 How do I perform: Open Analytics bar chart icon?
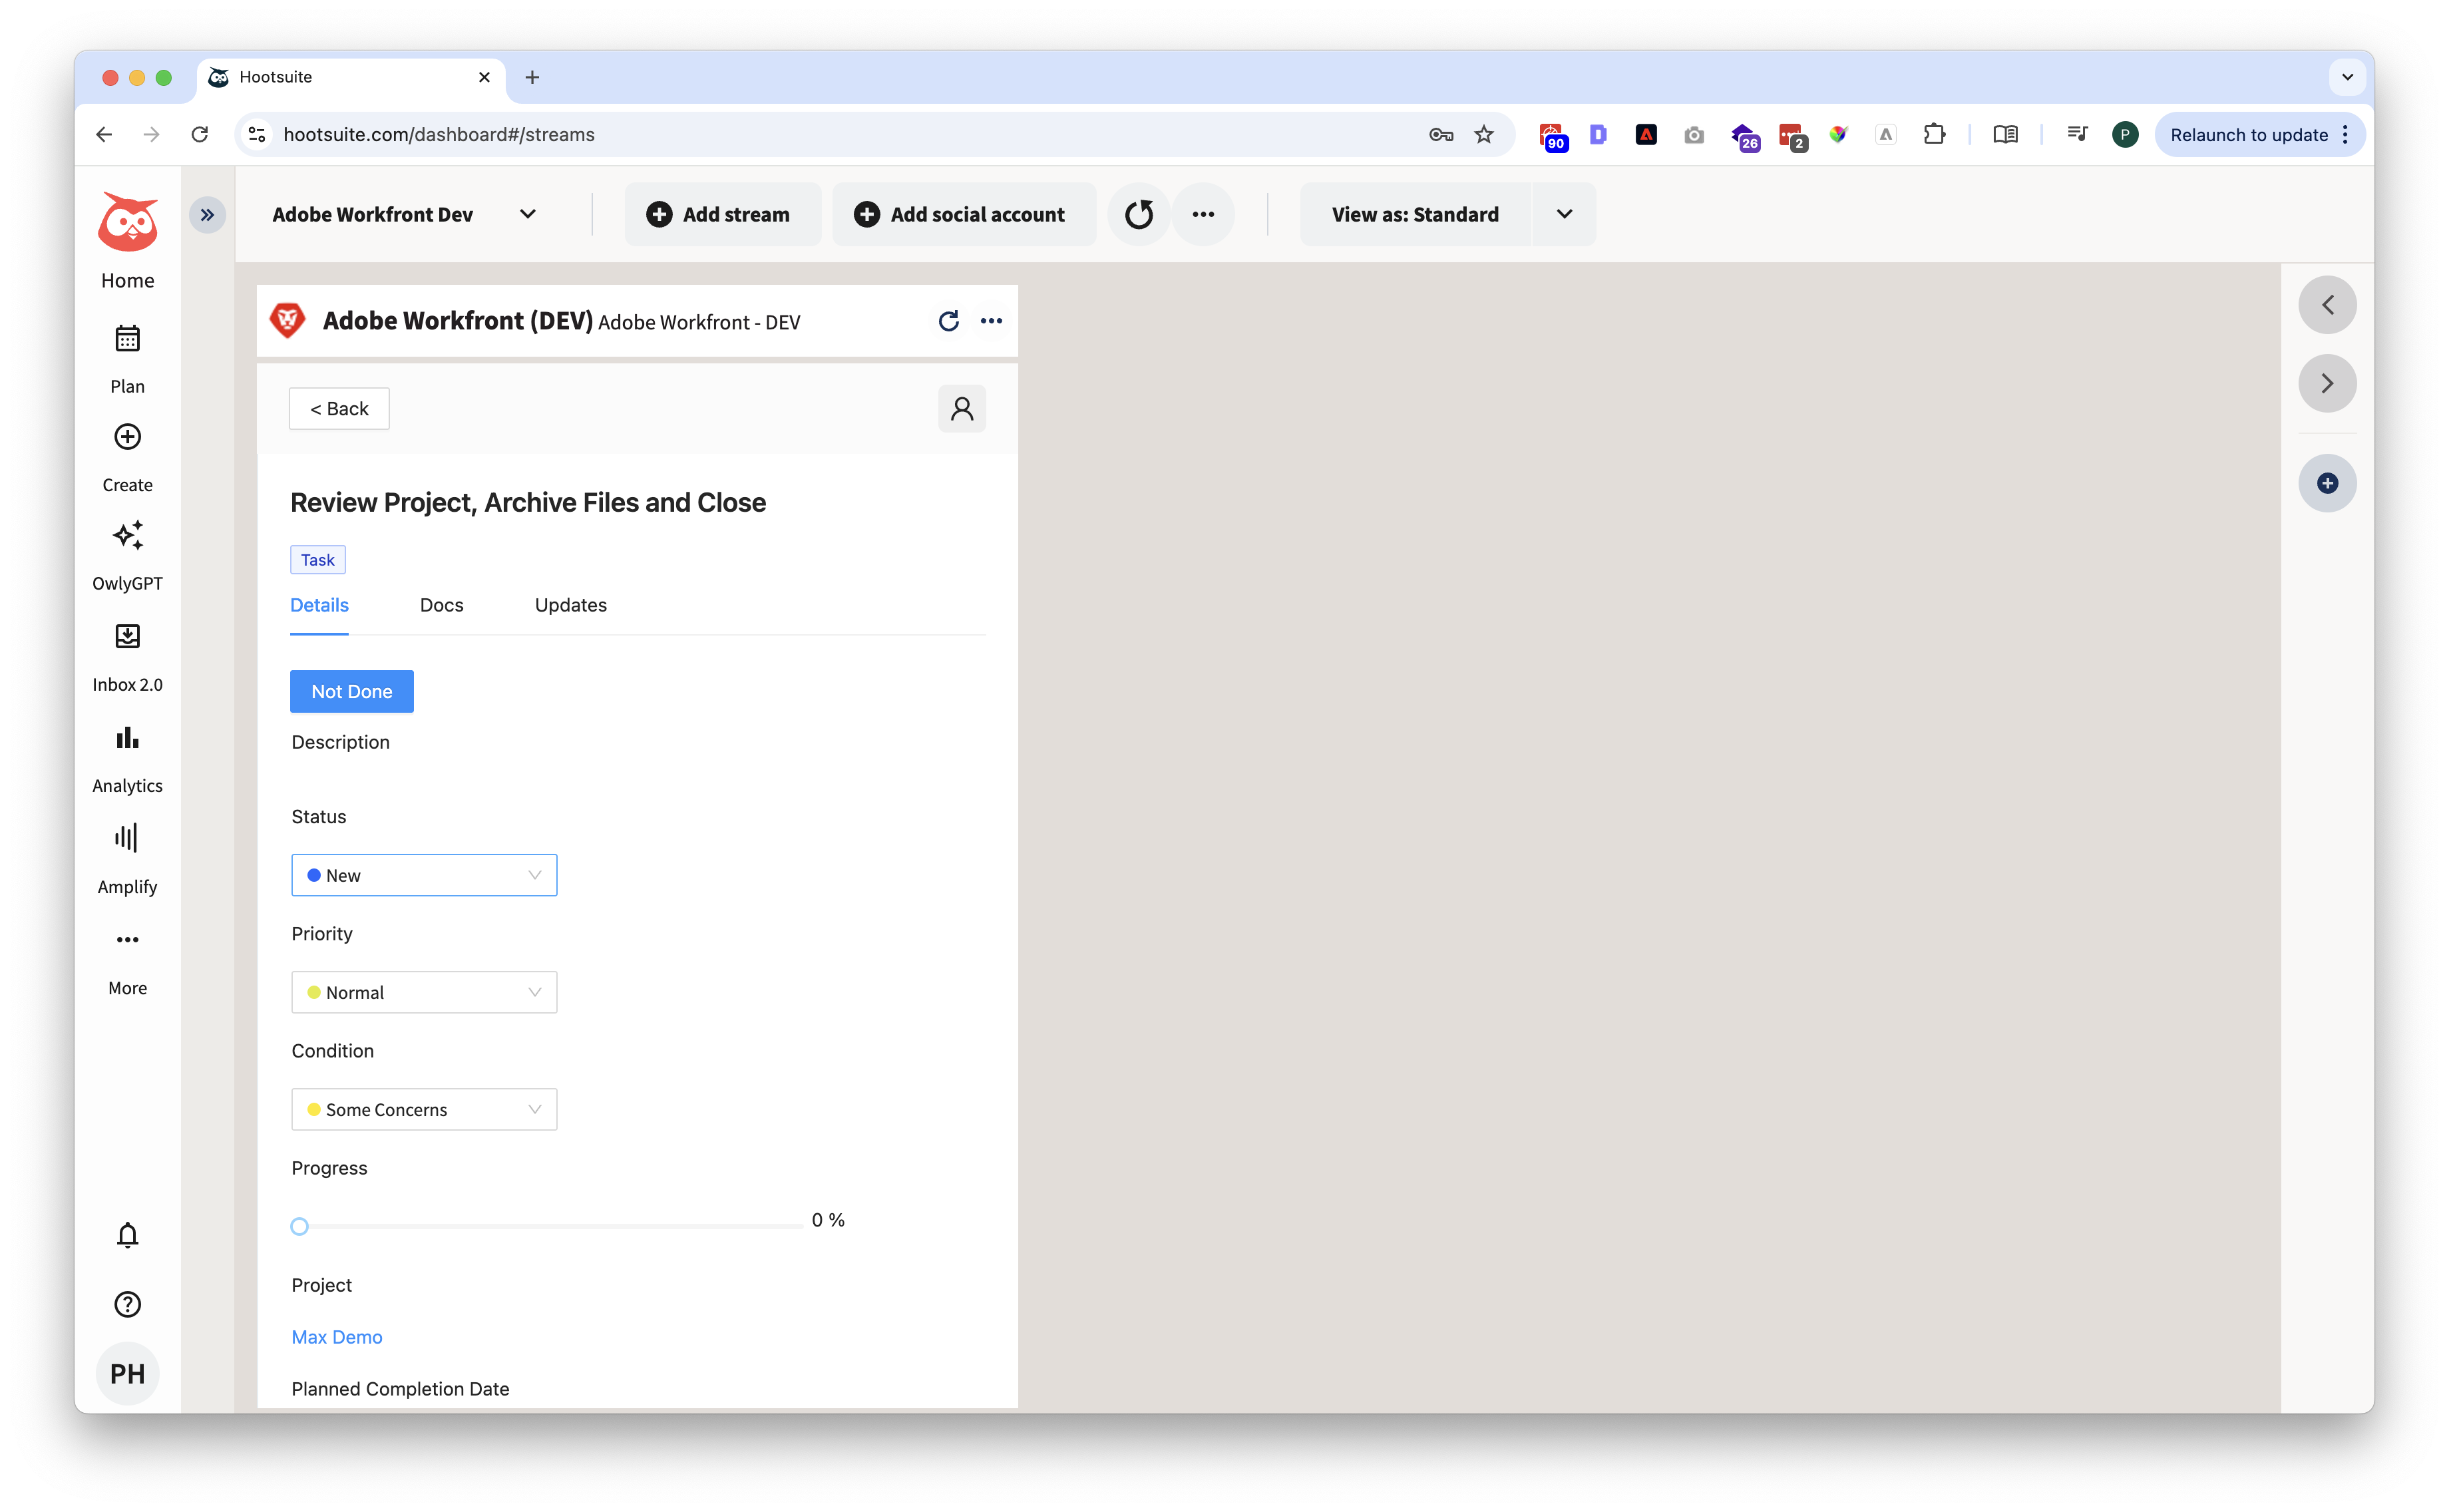pos(127,738)
